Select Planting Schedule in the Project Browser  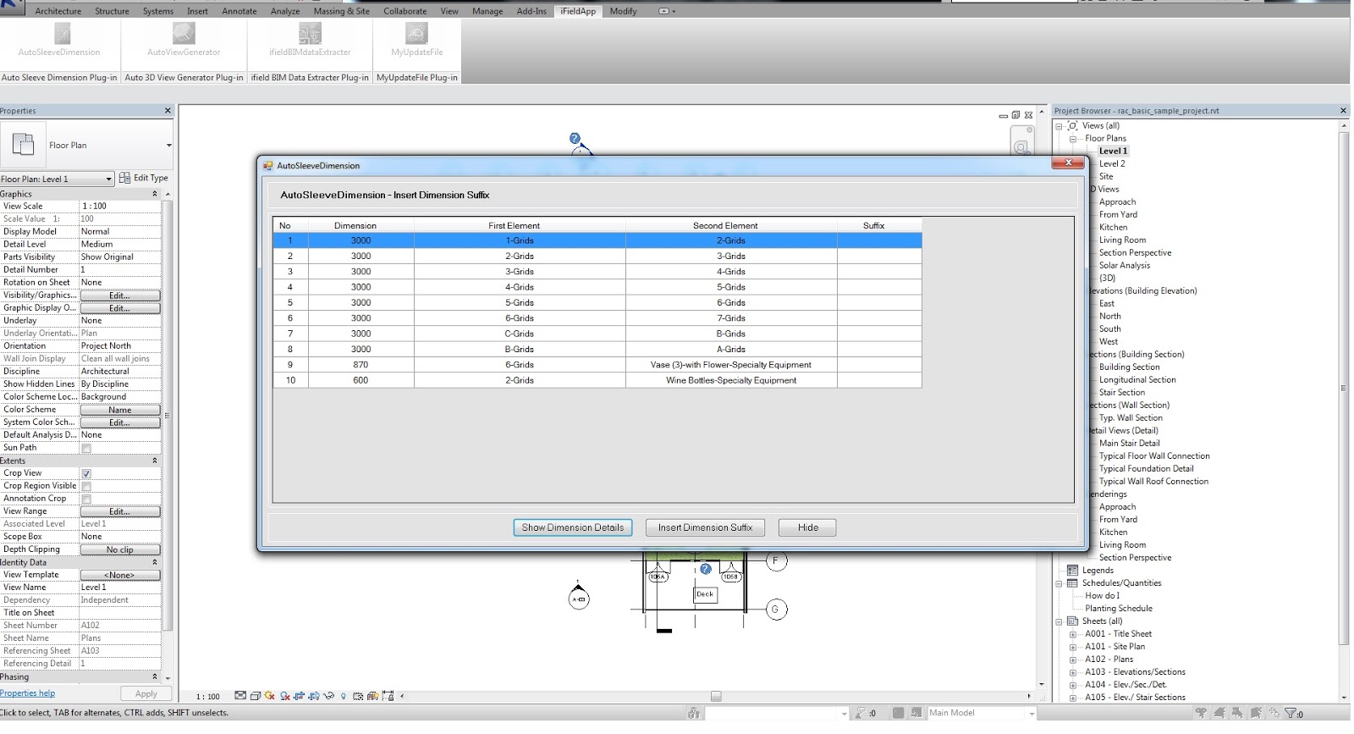[x=1119, y=608]
